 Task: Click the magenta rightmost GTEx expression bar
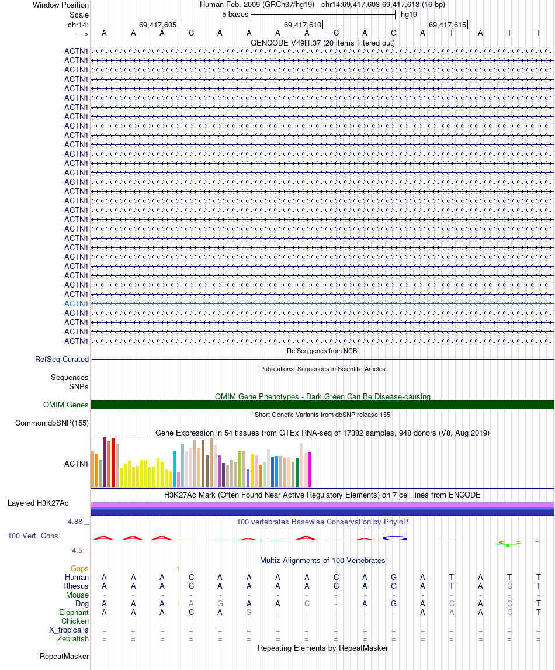pos(310,469)
